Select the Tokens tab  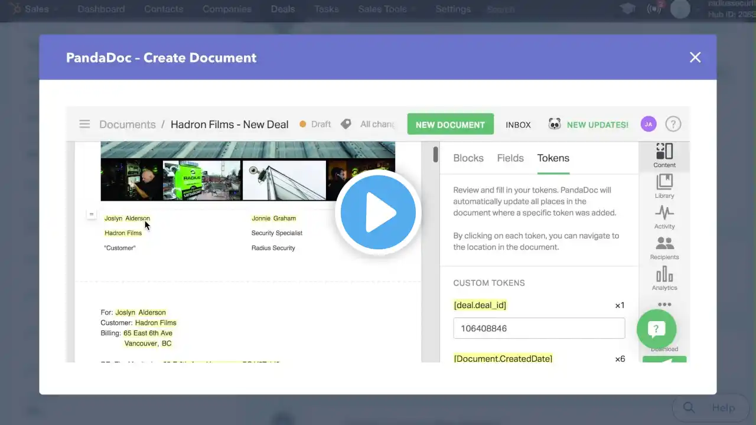(553, 158)
